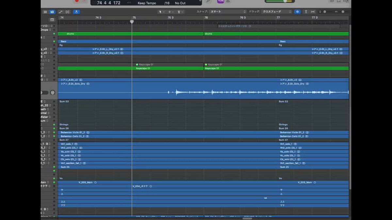392x220 pixels.
Task: Toggle the blue Catch Playhead button
Action: (x=76, y=12)
